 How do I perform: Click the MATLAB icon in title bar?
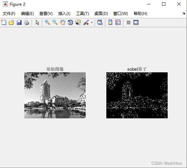tap(5, 4)
